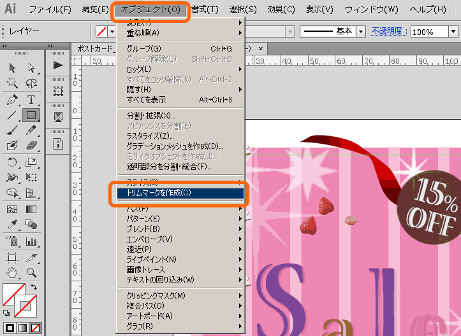Choose すべてを表示 menu command
Screen dimensions: 461x336
[146, 99]
